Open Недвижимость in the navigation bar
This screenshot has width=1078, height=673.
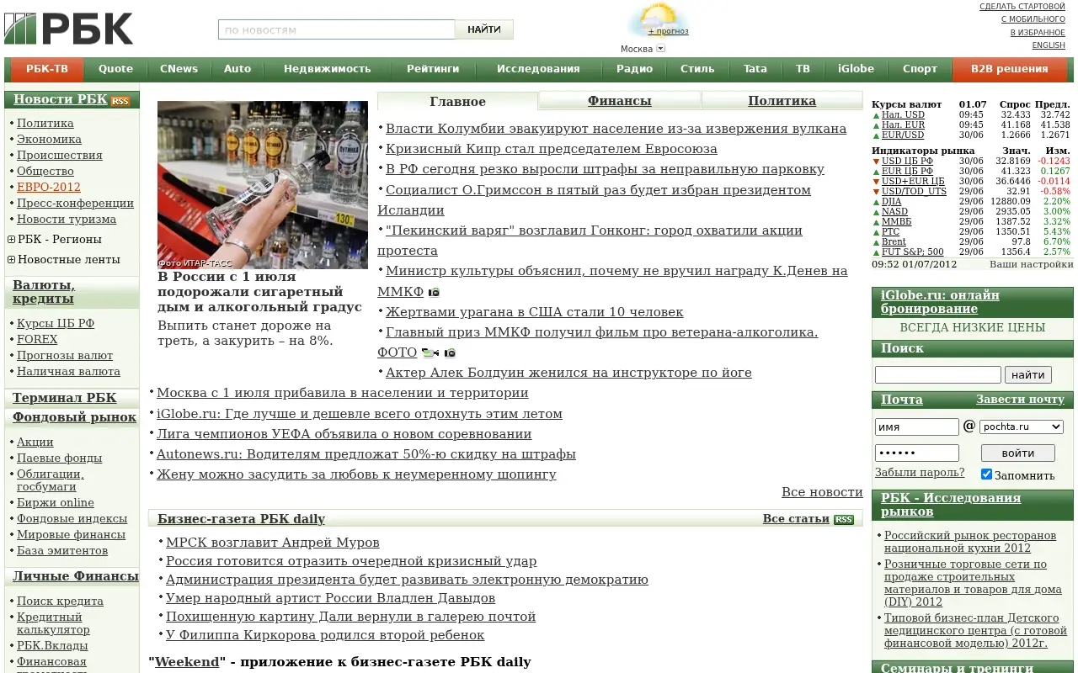pos(327,69)
